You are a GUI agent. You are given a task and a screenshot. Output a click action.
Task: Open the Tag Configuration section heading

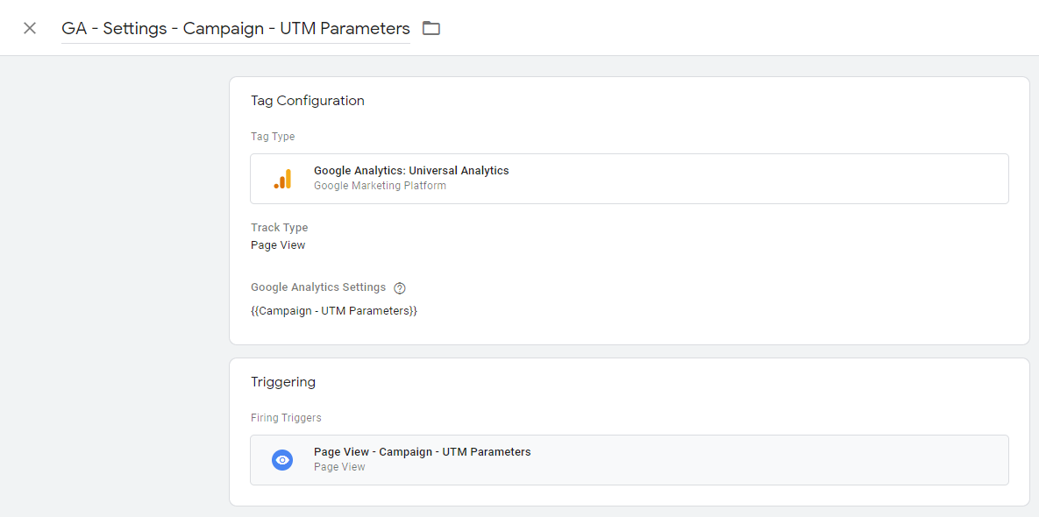pyautogui.click(x=308, y=101)
